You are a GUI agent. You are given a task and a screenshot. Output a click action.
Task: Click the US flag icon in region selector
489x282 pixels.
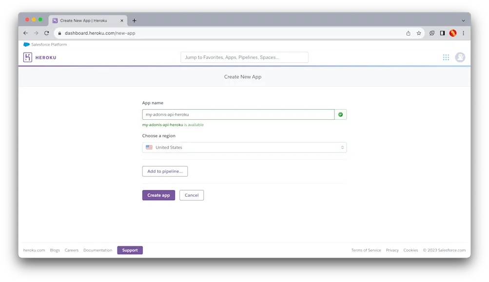click(x=149, y=147)
